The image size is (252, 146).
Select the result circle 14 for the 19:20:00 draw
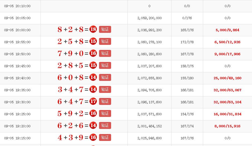93,125
